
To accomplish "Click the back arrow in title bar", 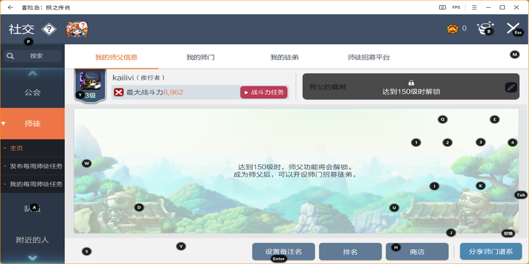I will tap(11, 7).
